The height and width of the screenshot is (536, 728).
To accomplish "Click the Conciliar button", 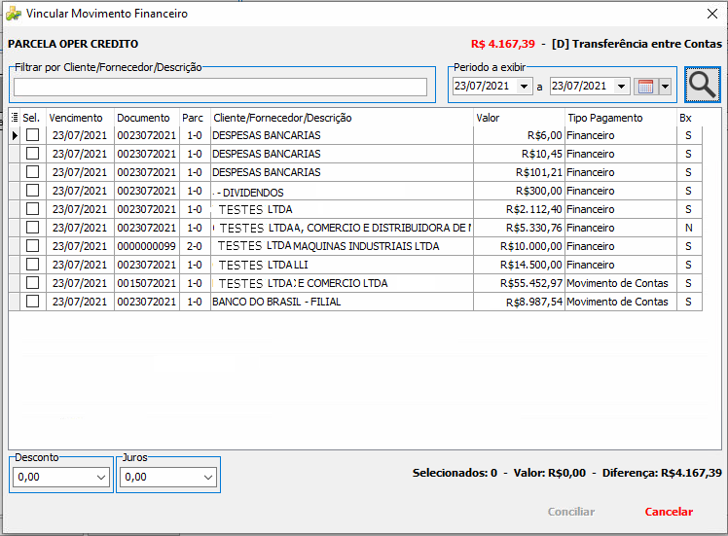I will click(571, 512).
